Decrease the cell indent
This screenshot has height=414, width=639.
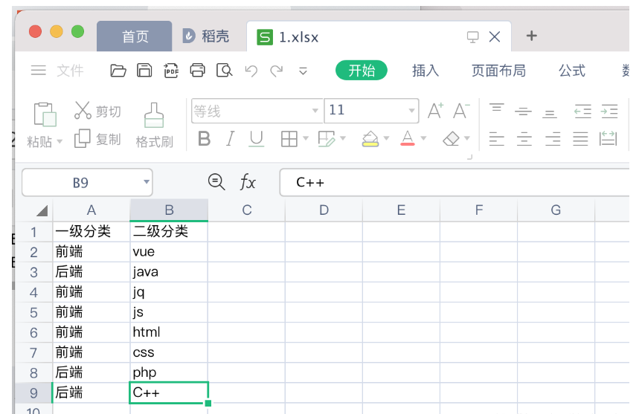click(x=582, y=111)
